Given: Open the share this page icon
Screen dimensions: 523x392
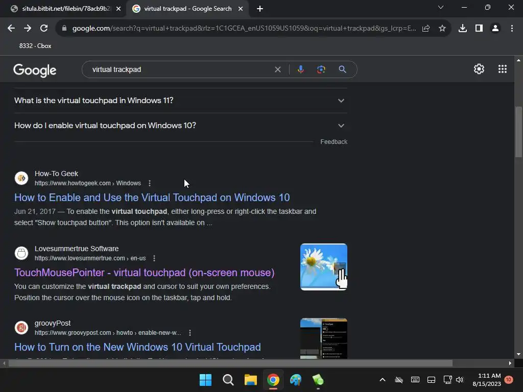Looking at the screenshot, I should point(426,29).
